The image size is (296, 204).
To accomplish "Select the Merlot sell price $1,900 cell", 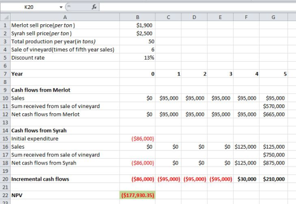I will 137,25.
